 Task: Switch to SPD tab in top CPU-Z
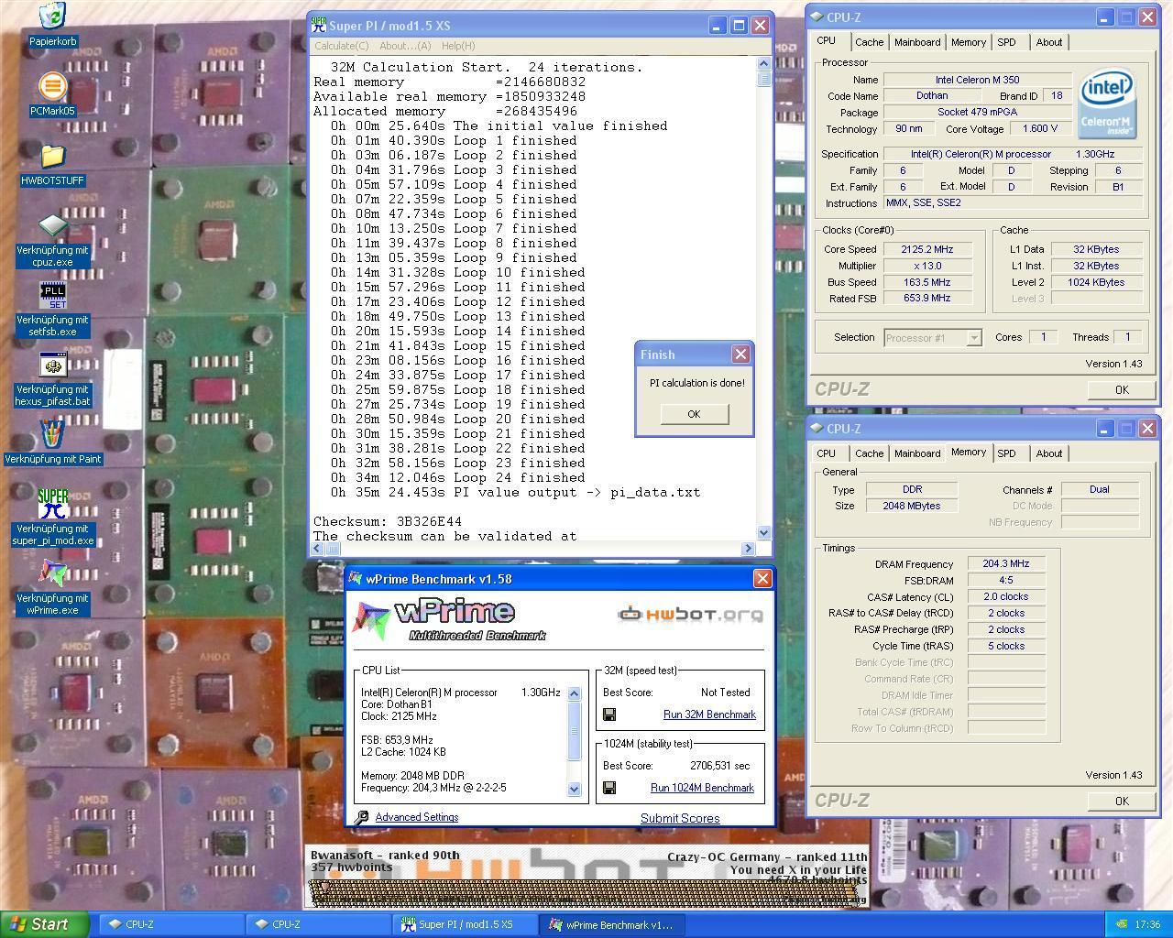1006,42
